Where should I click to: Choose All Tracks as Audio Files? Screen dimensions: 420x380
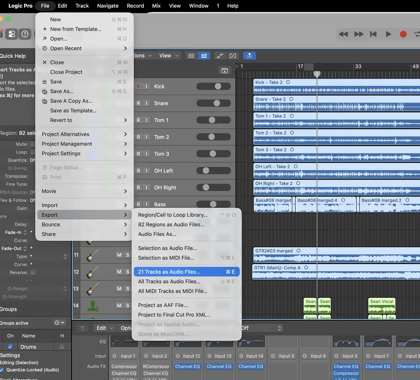pyautogui.click(x=186, y=281)
